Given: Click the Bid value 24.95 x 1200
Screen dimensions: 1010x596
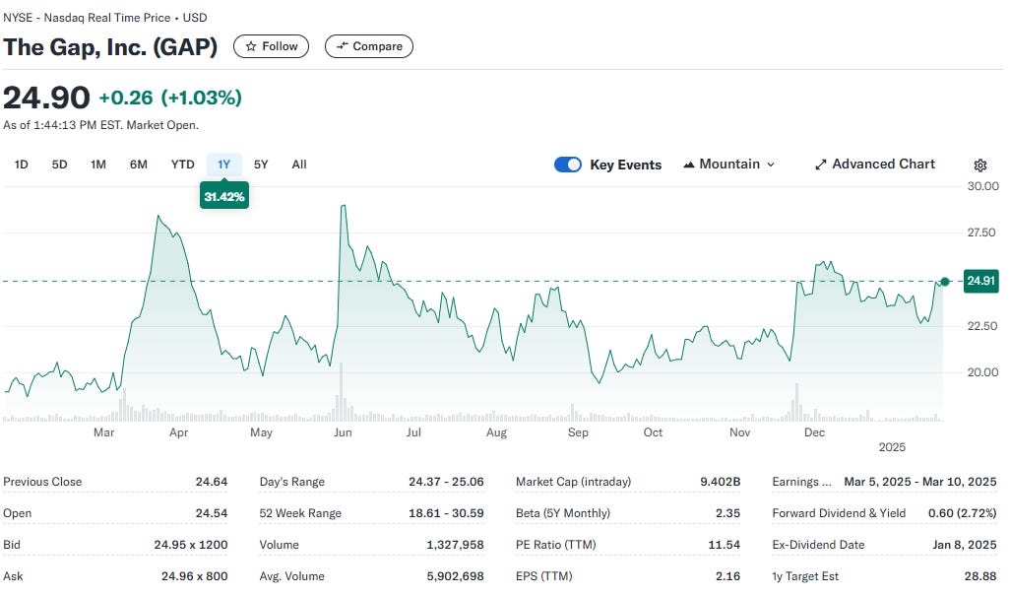Looking at the screenshot, I should click(x=191, y=545).
